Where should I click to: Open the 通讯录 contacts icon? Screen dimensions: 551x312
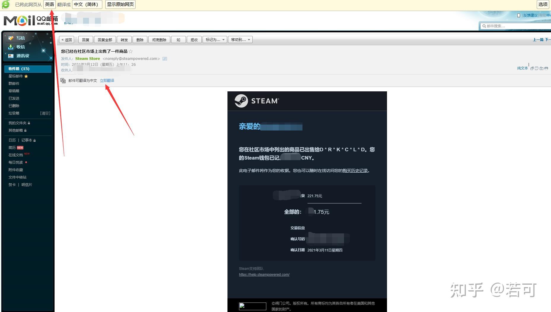(x=11, y=56)
